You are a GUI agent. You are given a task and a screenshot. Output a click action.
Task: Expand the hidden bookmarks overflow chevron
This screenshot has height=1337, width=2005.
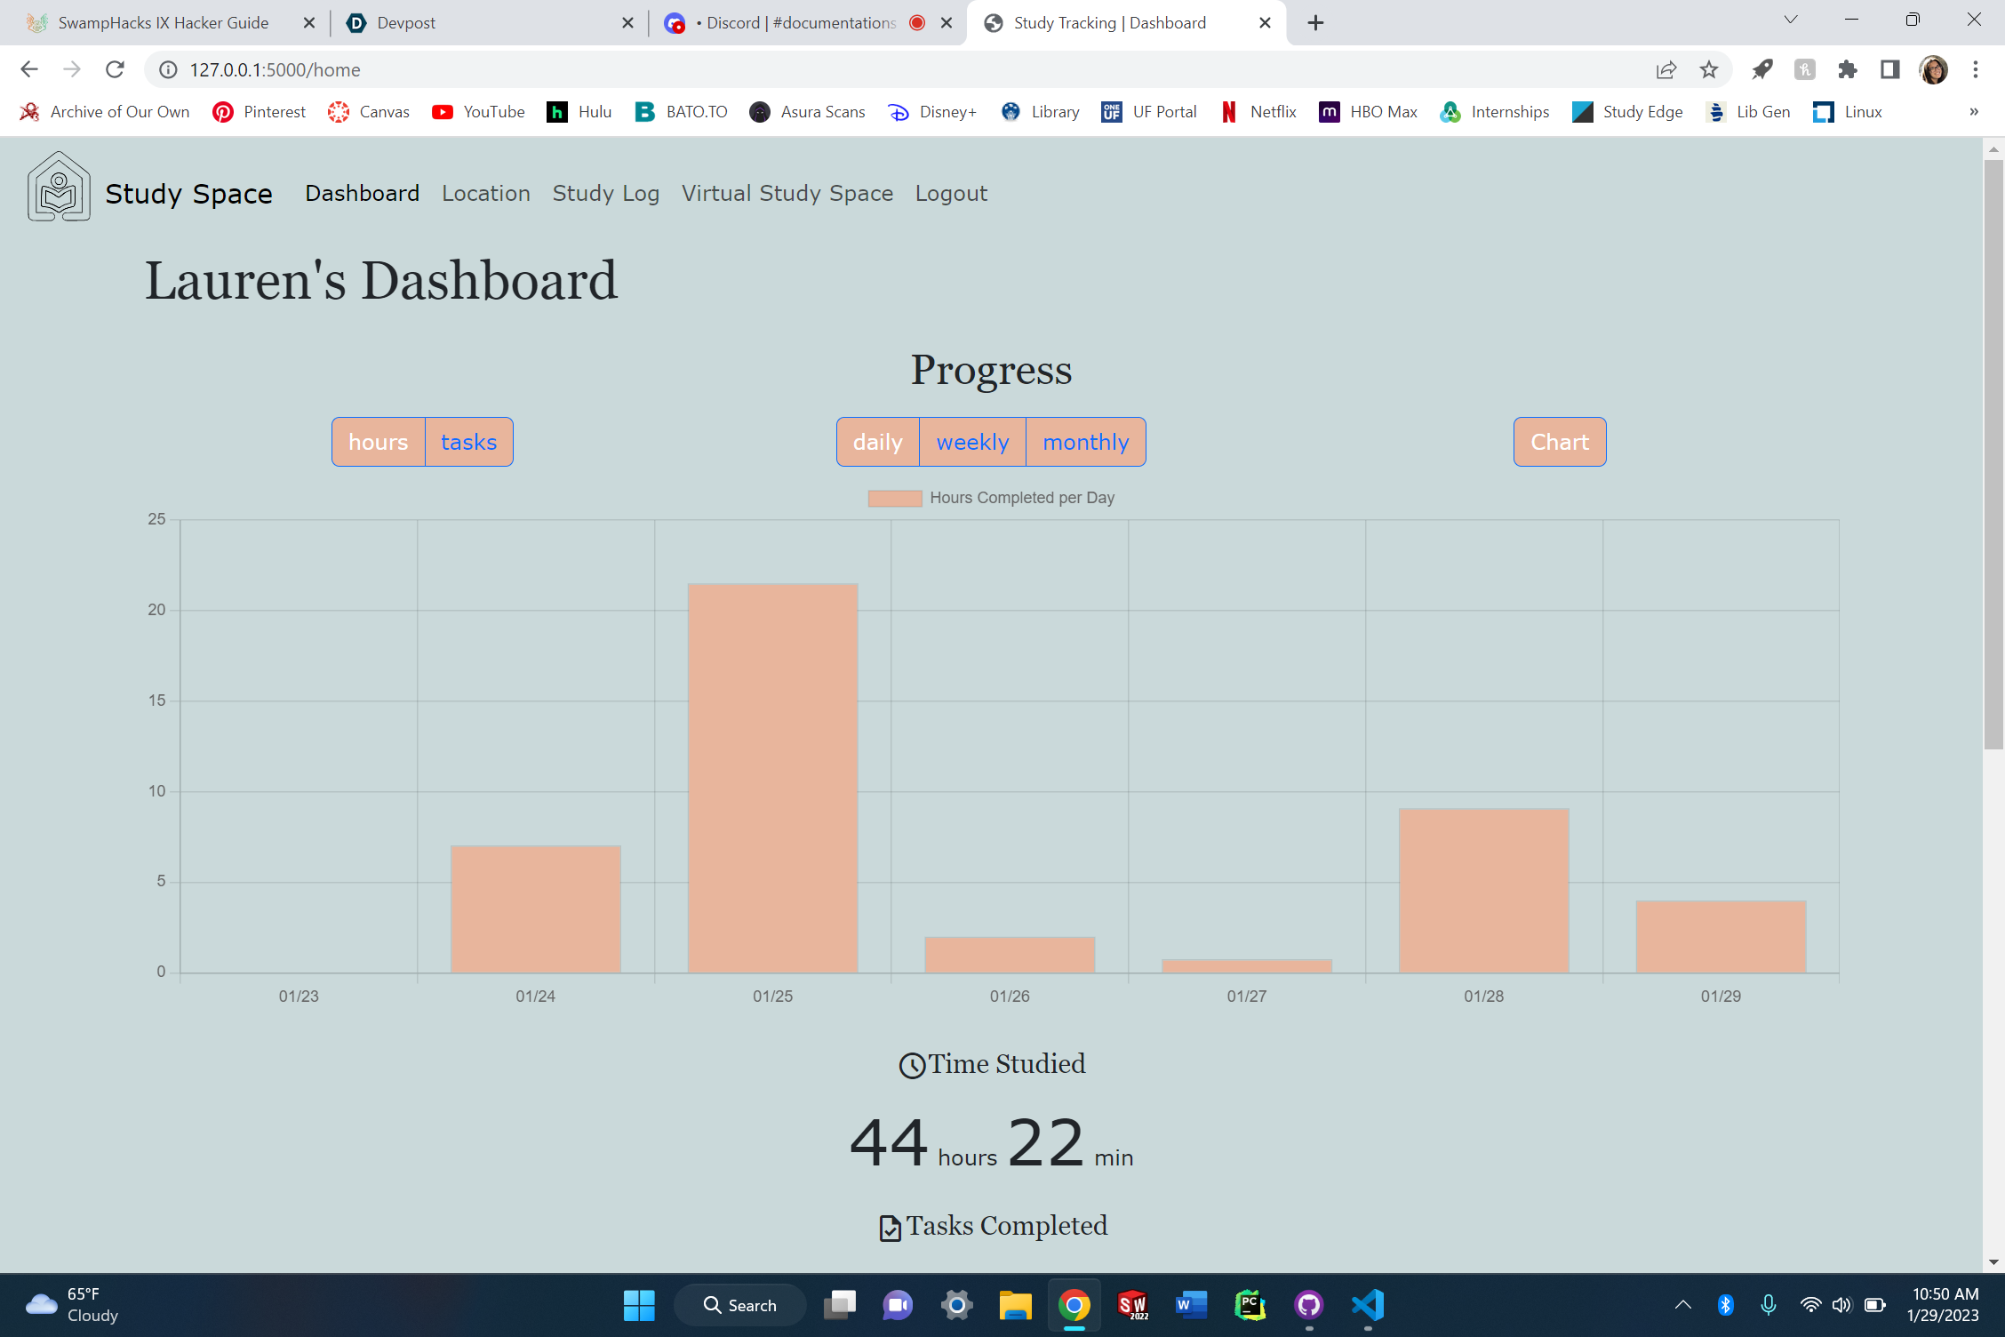click(1973, 112)
